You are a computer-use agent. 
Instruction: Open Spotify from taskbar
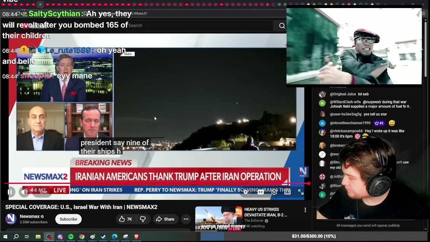pos(71,237)
